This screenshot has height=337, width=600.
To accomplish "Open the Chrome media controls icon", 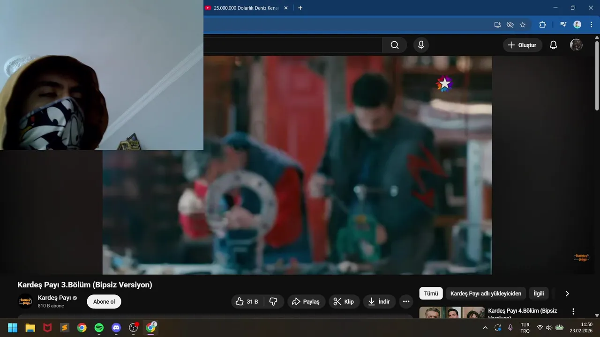I will [563, 25].
